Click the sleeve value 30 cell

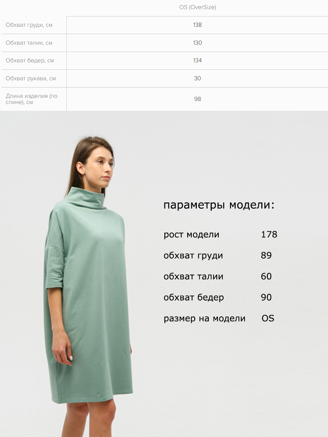198,78
